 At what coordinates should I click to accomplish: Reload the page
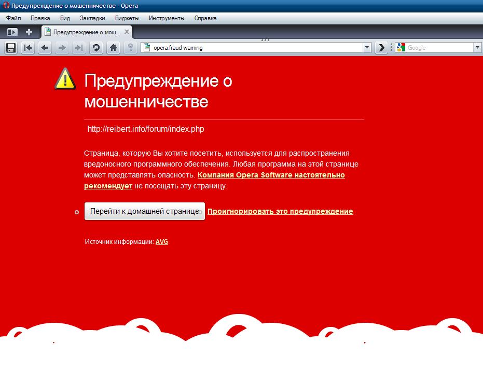pos(96,48)
